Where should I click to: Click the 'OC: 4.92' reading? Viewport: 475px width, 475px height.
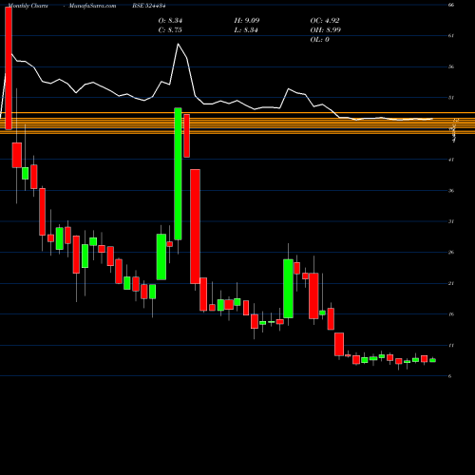coord(325,21)
